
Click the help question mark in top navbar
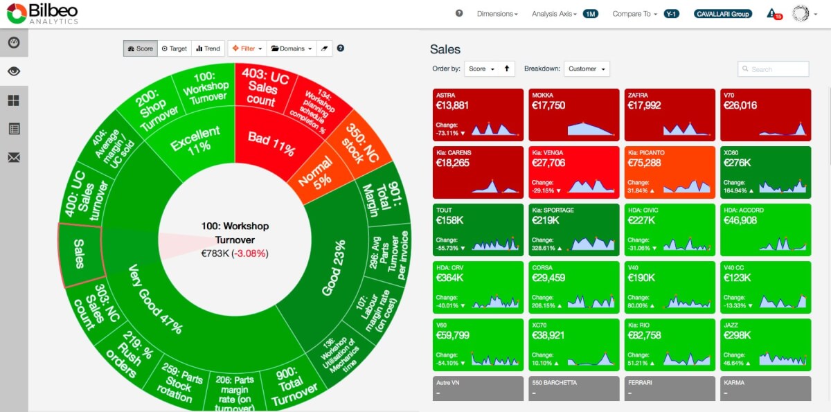point(459,13)
